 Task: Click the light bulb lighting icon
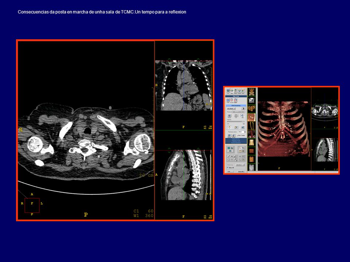point(229,127)
